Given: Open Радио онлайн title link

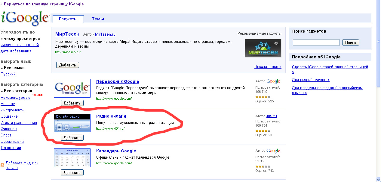Looking at the screenshot, I should point(111,116).
